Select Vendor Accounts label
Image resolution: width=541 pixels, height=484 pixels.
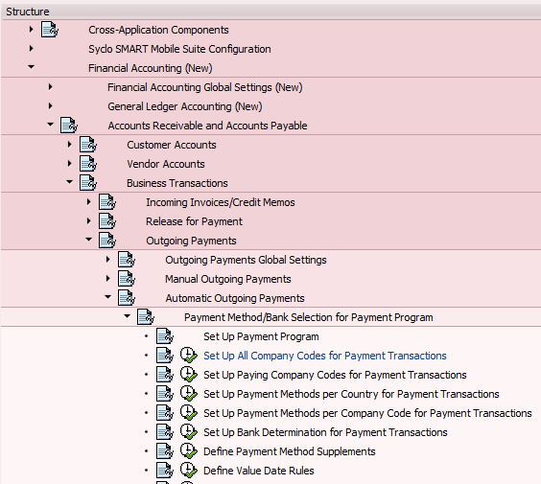pos(166,164)
